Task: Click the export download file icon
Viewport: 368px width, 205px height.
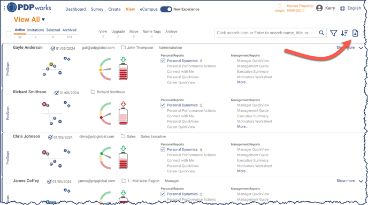Action: (x=355, y=33)
